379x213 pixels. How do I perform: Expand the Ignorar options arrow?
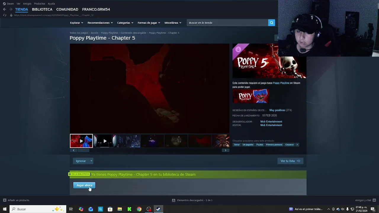click(91, 161)
